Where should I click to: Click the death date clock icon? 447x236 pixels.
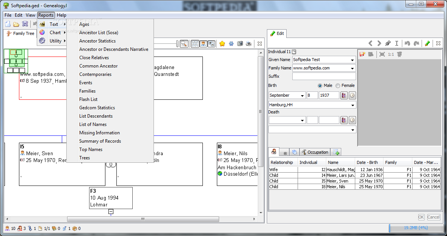(x=352, y=120)
